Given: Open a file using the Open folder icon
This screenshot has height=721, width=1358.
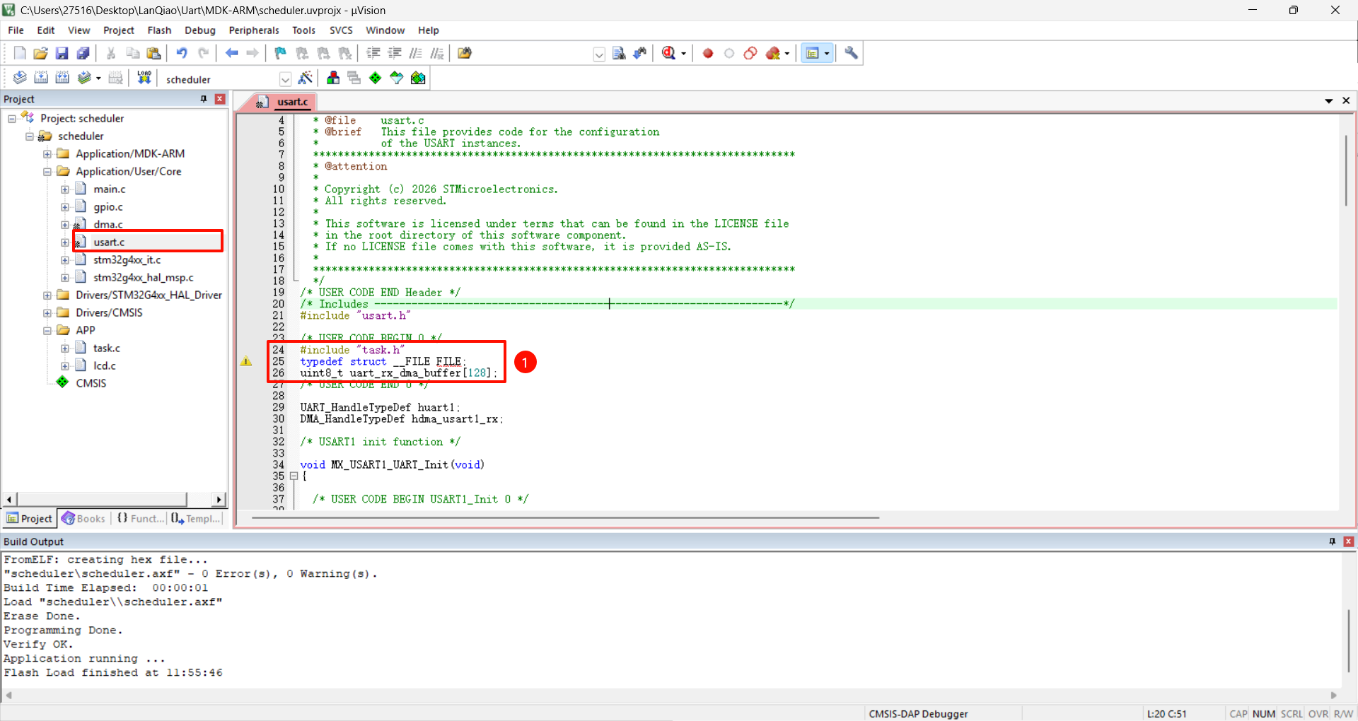Looking at the screenshot, I should [x=41, y=53].
